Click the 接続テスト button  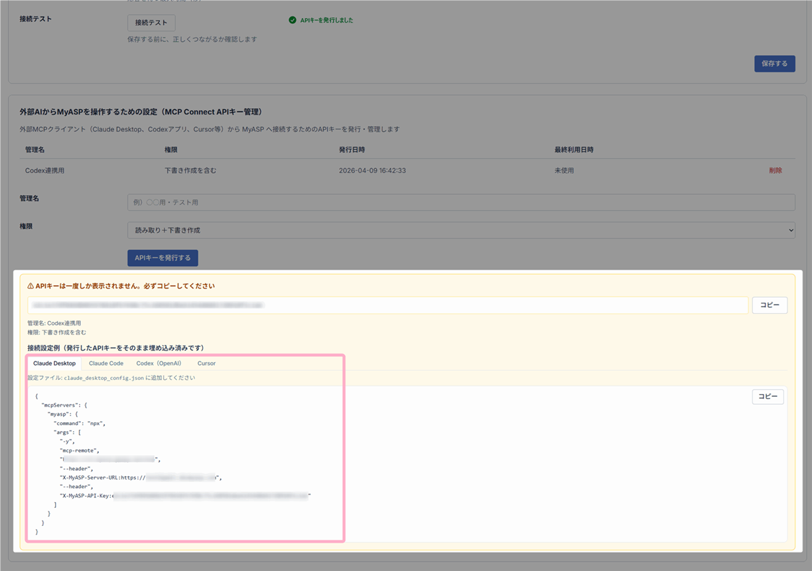click(151, 23)
